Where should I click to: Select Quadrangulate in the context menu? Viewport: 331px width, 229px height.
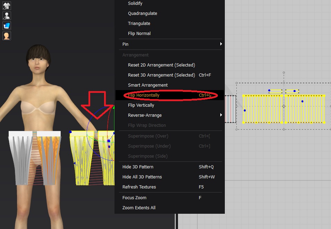(x=143, y=13)
